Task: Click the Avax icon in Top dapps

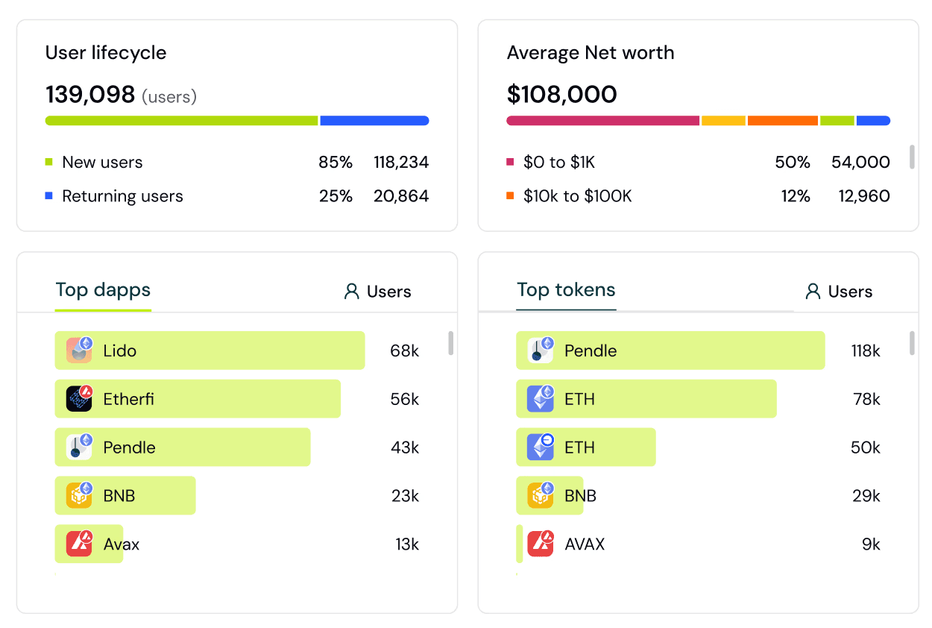Action: [79, 544]
